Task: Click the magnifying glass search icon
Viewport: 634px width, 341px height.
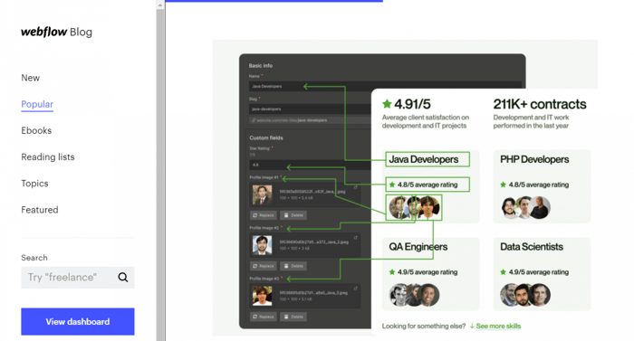Action: (x=123, y=277)
